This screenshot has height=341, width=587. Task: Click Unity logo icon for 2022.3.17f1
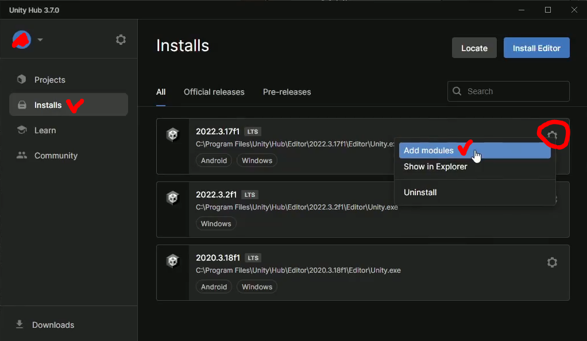pos(172,134)
